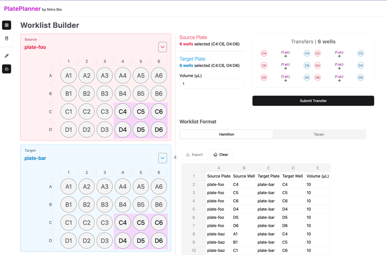
Task: Deselect well C4 on source plate-foo
Action: click(x=123, y=112)
